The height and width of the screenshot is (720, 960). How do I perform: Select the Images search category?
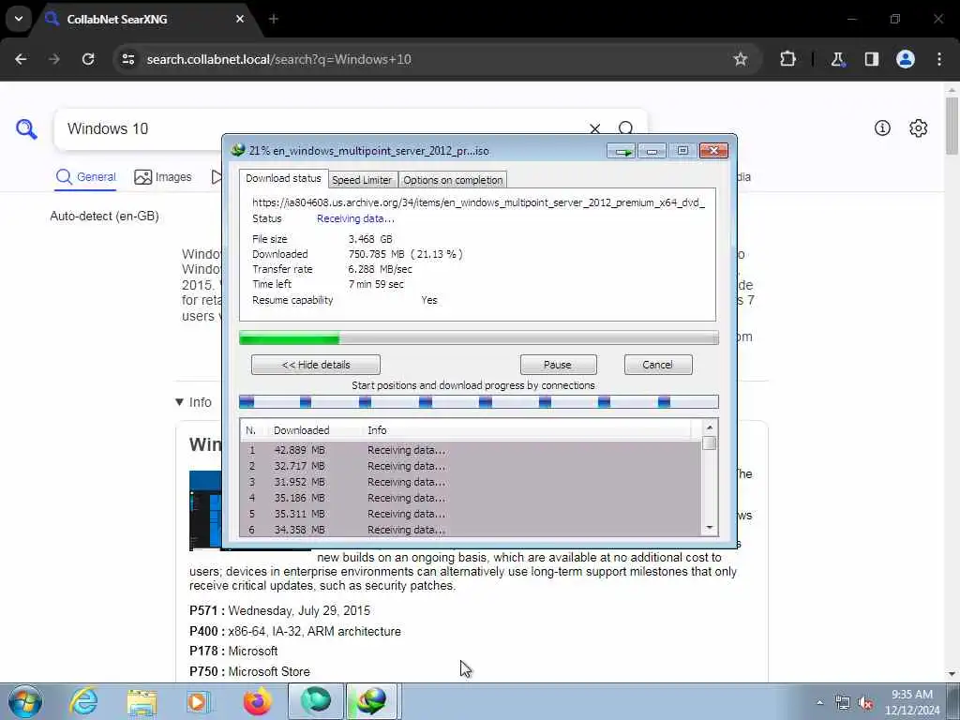coord(163,177)
